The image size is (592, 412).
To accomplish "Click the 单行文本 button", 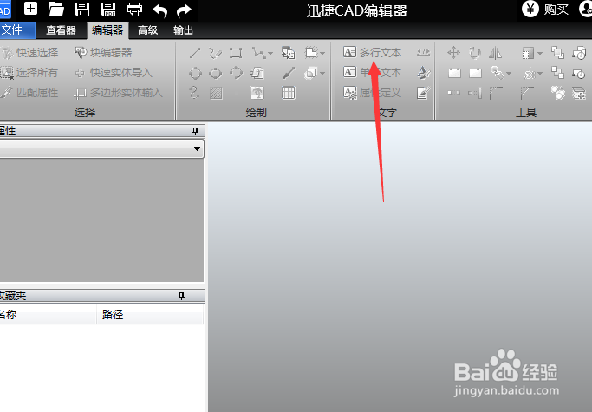I will [x=372, y=72].
